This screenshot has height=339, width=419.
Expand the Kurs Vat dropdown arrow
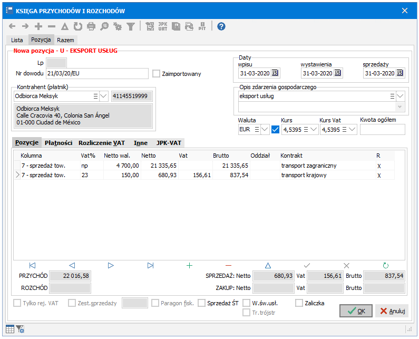coord(352,130)
